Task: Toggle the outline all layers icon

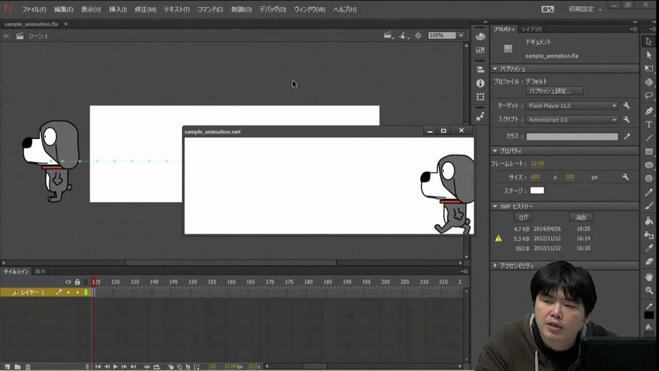Action: click(x=85, y=282)
